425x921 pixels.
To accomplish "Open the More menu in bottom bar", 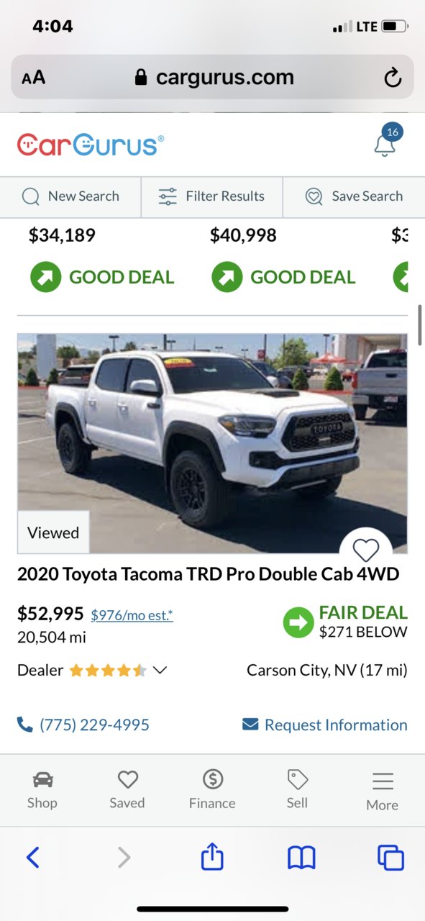I will coord(383,791).
